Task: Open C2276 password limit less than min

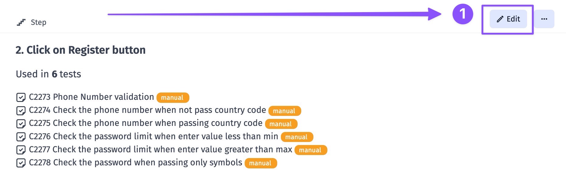Action: point(153,137)
